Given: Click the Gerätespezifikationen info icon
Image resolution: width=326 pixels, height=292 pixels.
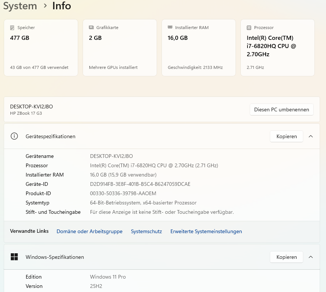Looking at the screenshot, I should pos(14,136).
